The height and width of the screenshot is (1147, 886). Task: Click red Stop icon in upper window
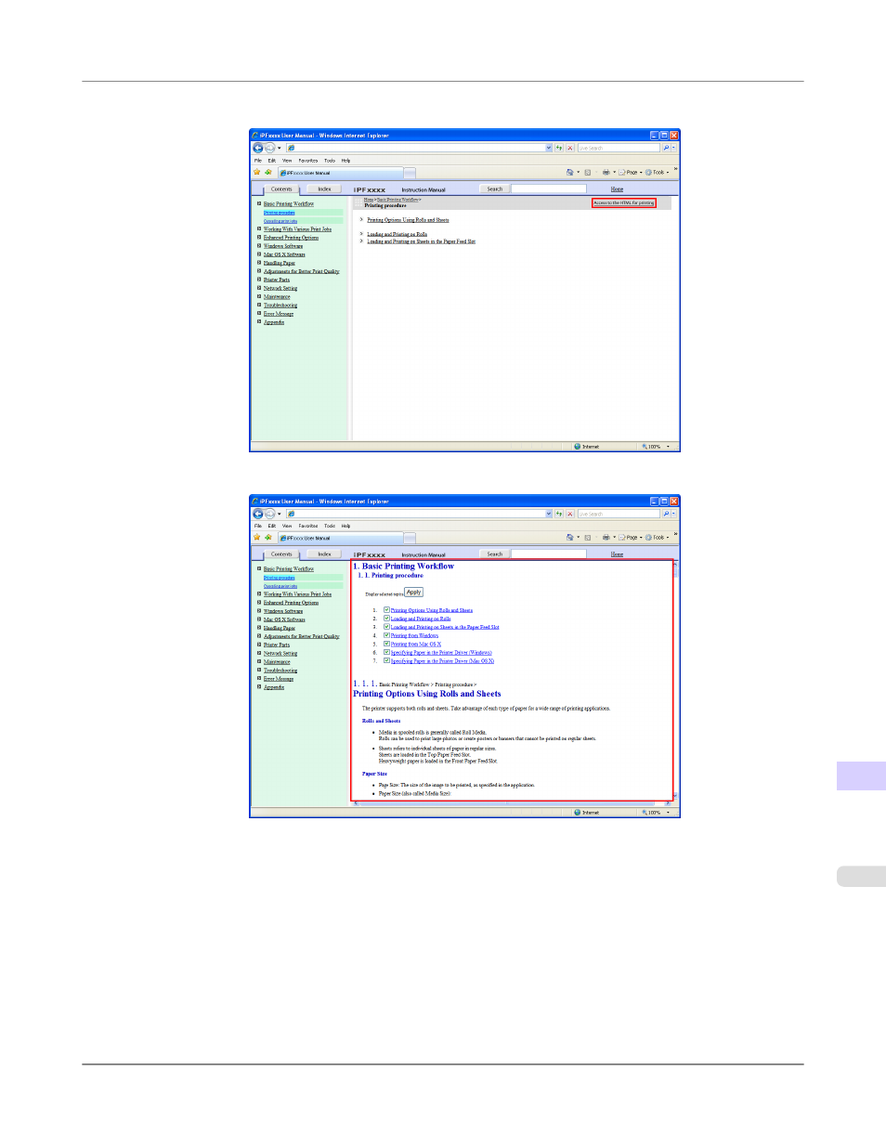pos(570,148)
